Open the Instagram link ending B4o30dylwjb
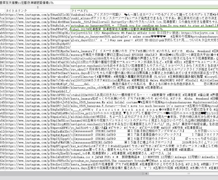 coord(38,150)
